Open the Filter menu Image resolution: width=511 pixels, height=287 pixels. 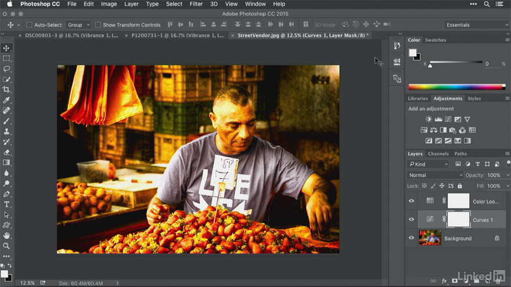coord(196,4)
